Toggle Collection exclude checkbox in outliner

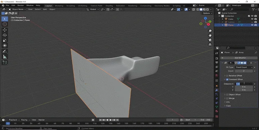249,16
